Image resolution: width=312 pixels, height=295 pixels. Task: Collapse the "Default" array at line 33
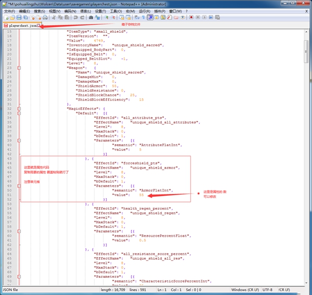pyautogui.click(x=19, y=113)
